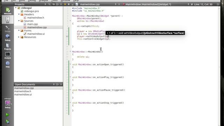
Task: Open Analyze mode in sidebar
Action: (8, 55)
